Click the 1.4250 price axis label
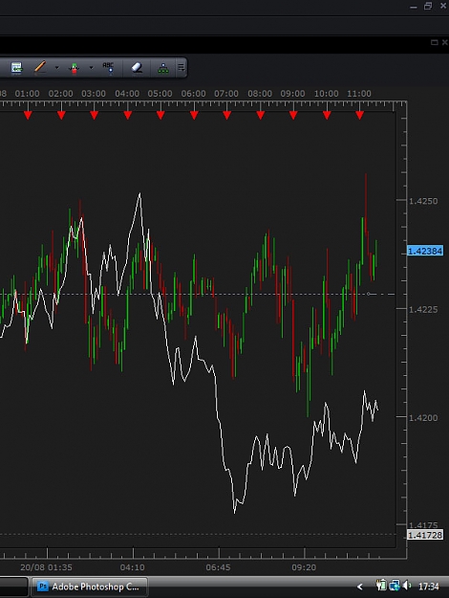This screenshot has width=449, height=598. [423, 201]
